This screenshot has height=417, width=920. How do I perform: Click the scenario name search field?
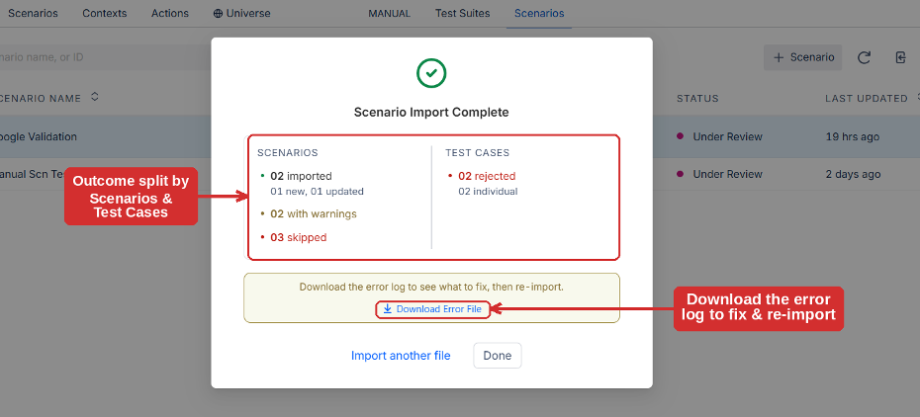click(106, 57)
